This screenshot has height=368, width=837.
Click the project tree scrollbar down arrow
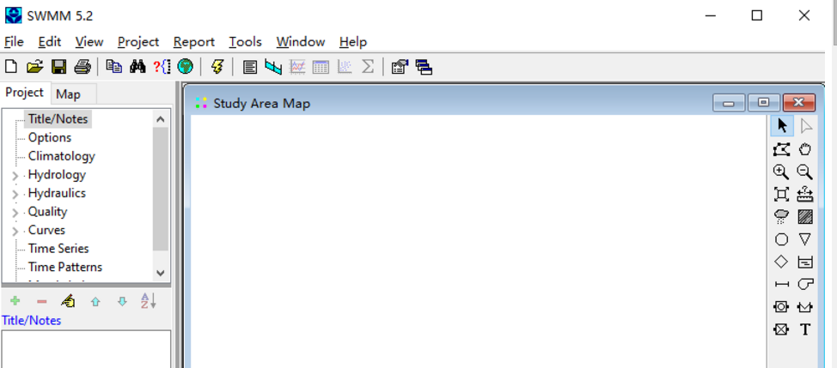click(x=161, y=273)
